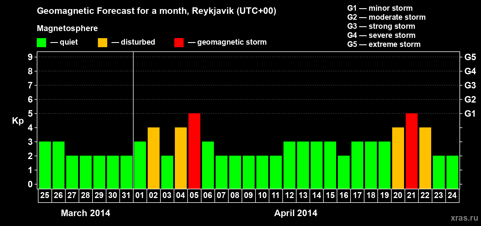This screenshot has height=226, width=481.
Task: Click the orange bar for April 02
Action: point(154,158)
